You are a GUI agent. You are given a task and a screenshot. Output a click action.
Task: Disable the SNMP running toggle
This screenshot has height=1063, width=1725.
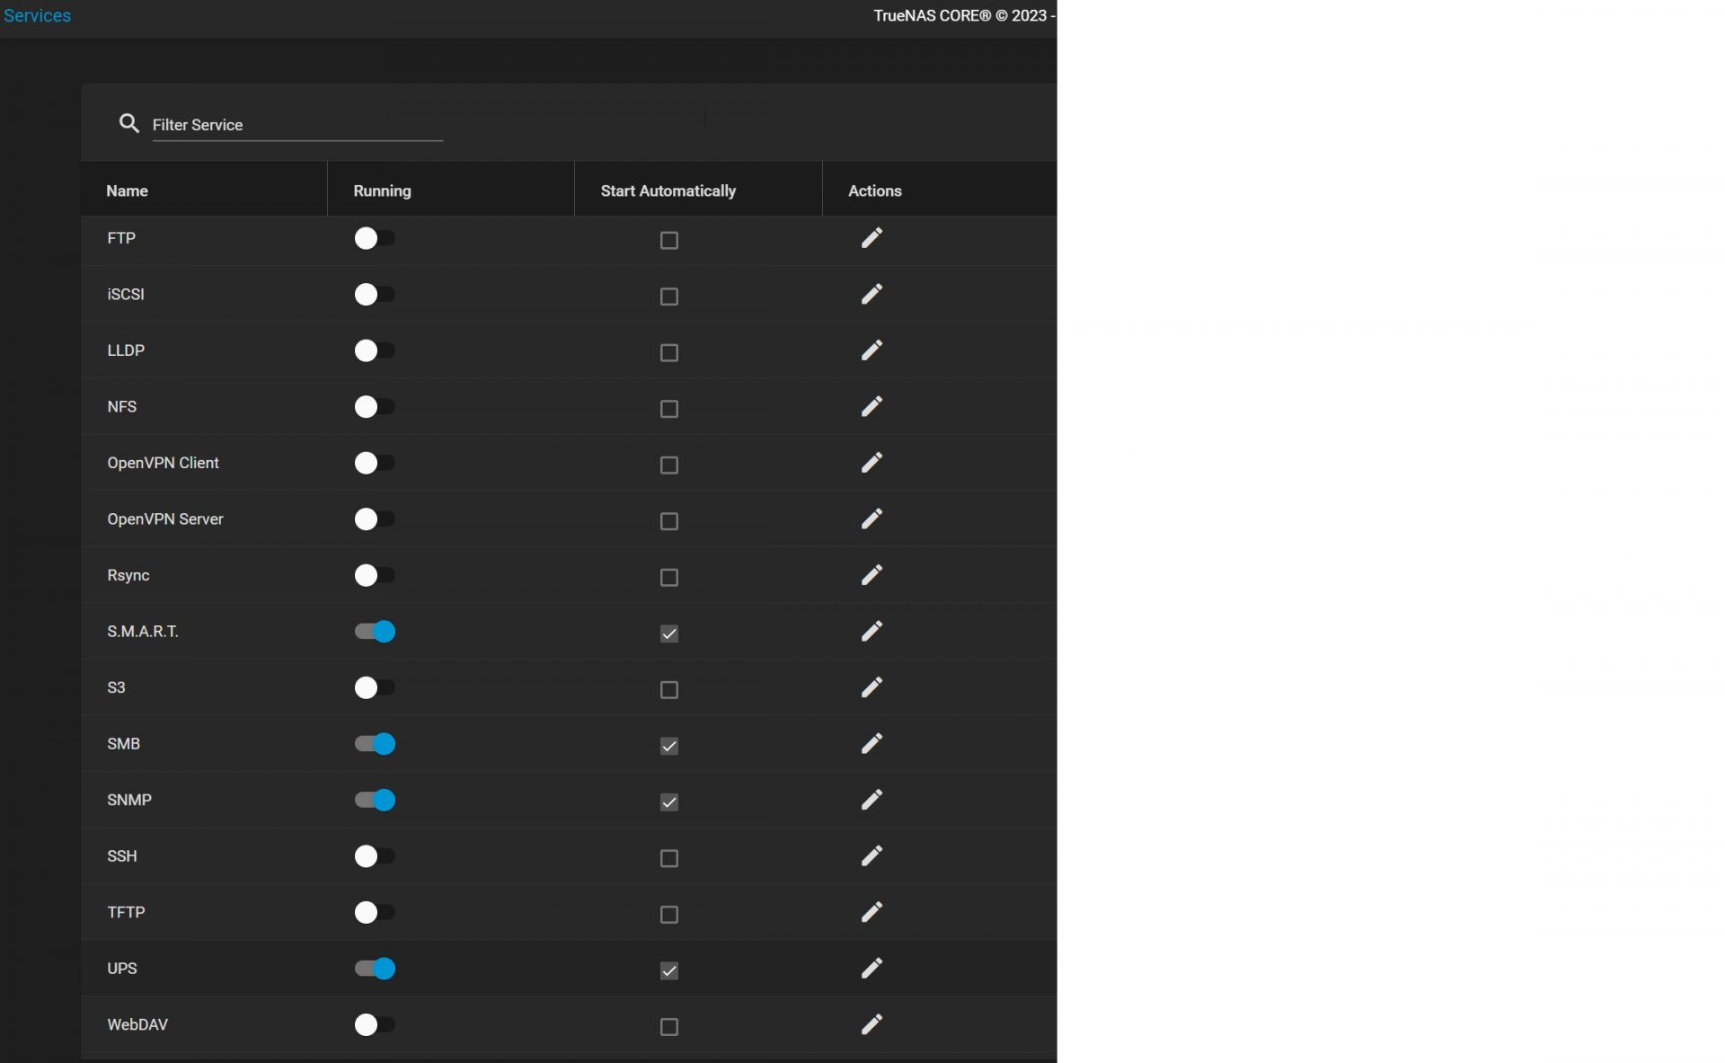pyautogui.click(x=374, y=800)
